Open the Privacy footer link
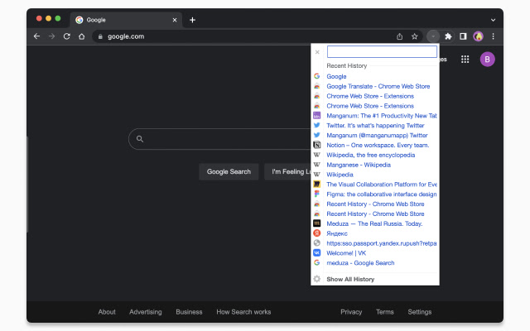 pyautogui.click(x=351, y=312)
